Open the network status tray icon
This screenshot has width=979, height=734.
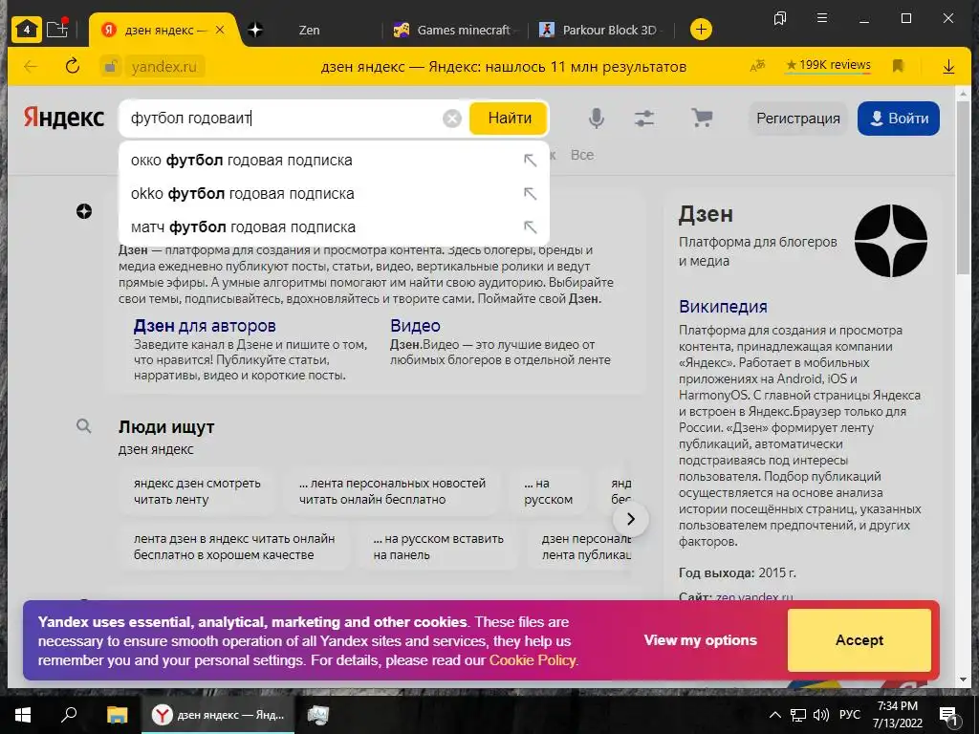point(798,715)
